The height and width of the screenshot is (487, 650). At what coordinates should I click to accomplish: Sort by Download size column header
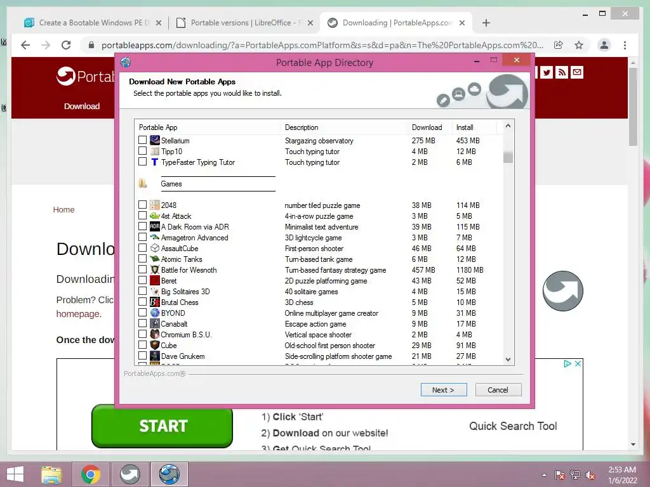pyautogui.click(x=430, y=127)
